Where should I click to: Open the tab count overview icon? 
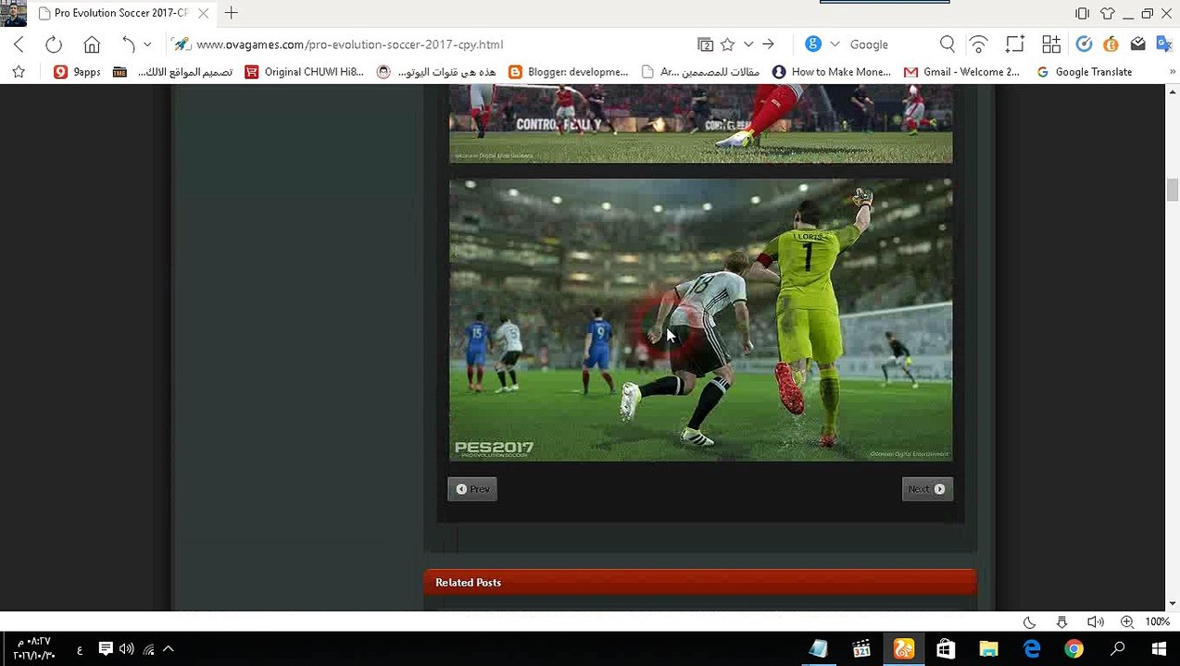coord(706,44)
